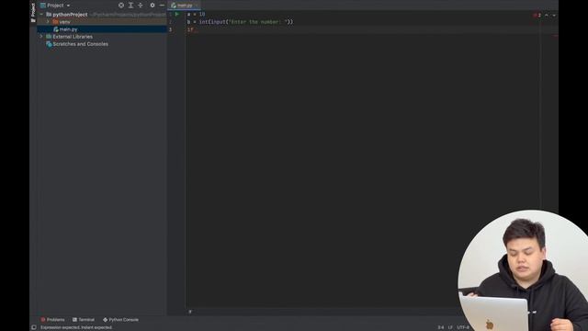
Task: Close the main.py editor tab
Action: (x=197, y=6)
